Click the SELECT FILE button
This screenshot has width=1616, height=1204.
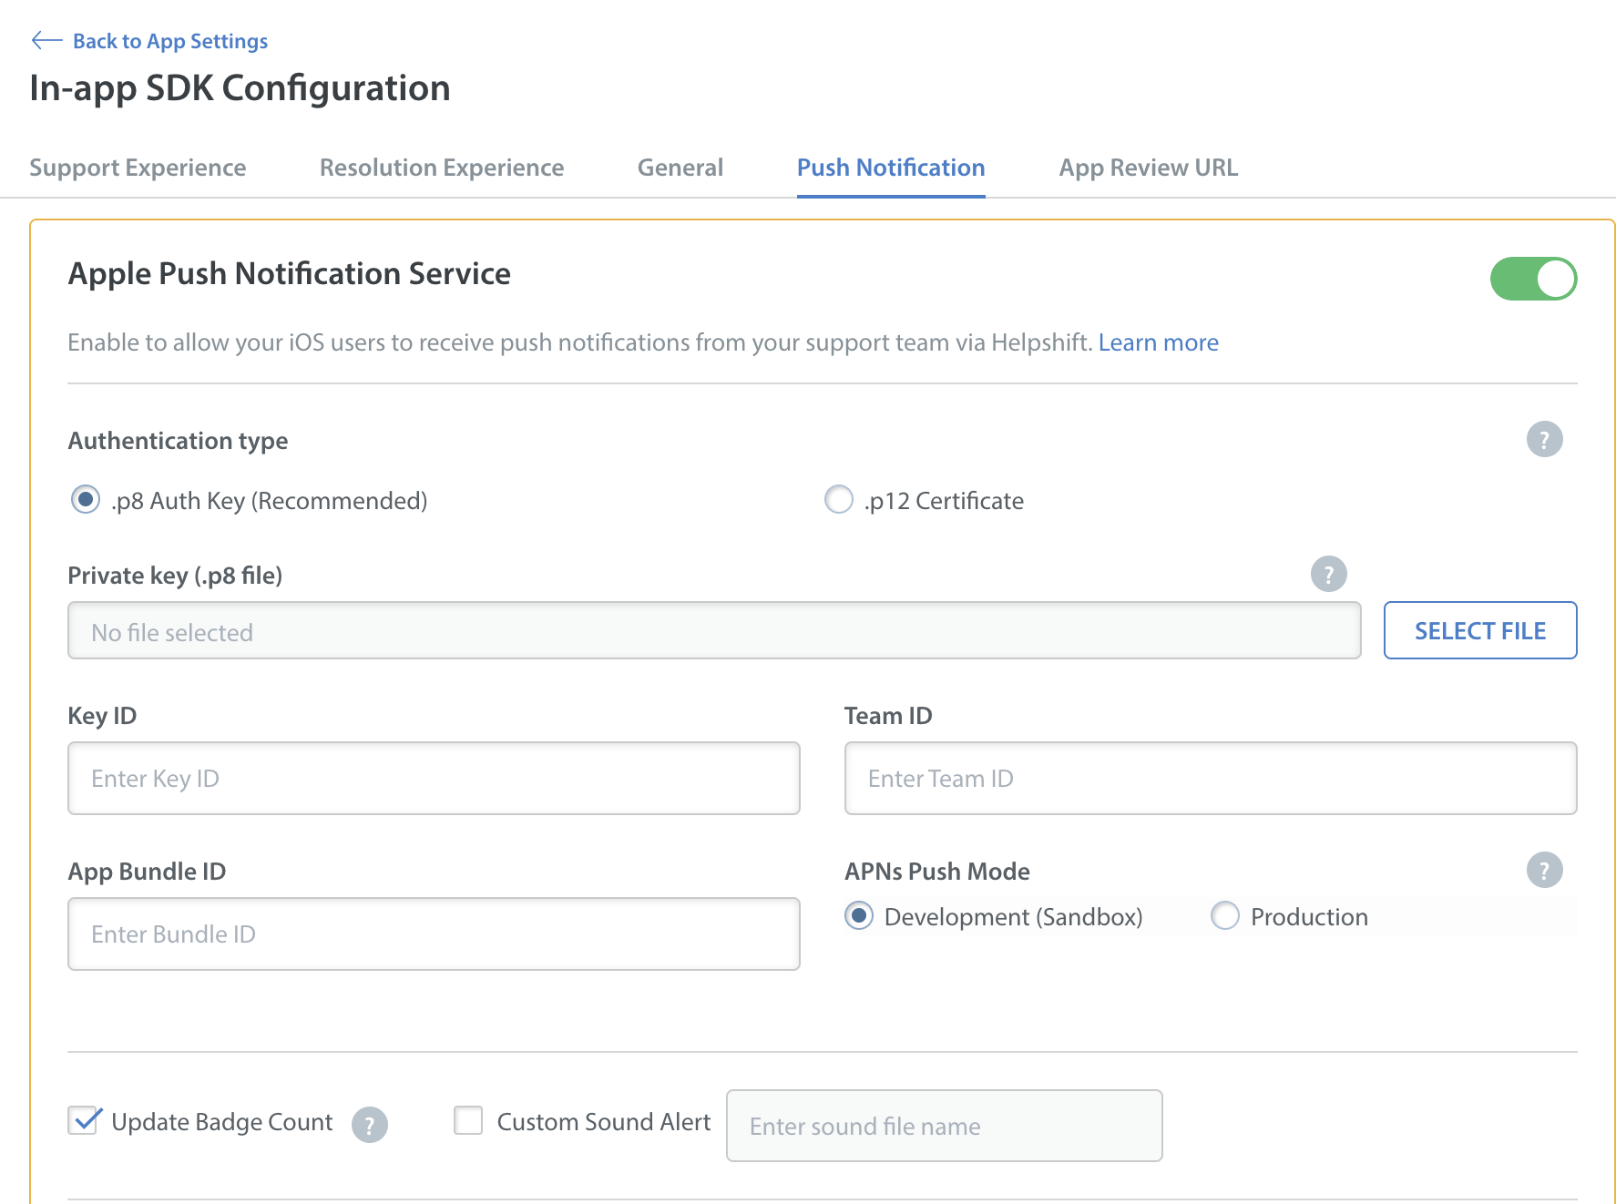[x=1480, y=630]
